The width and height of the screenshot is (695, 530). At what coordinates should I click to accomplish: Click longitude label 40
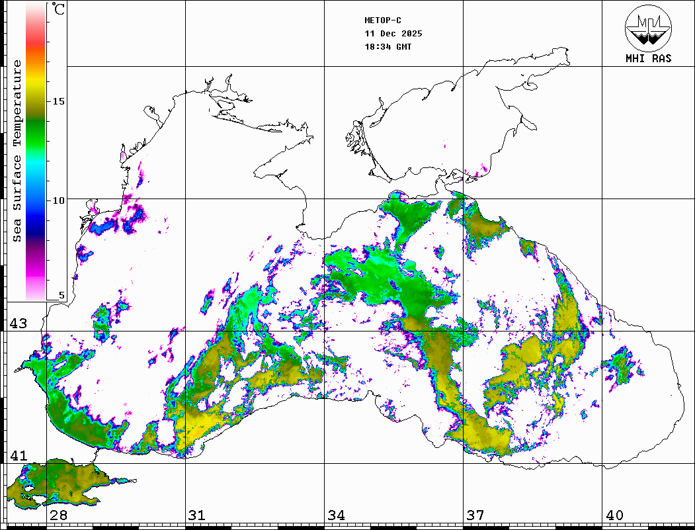614,515
